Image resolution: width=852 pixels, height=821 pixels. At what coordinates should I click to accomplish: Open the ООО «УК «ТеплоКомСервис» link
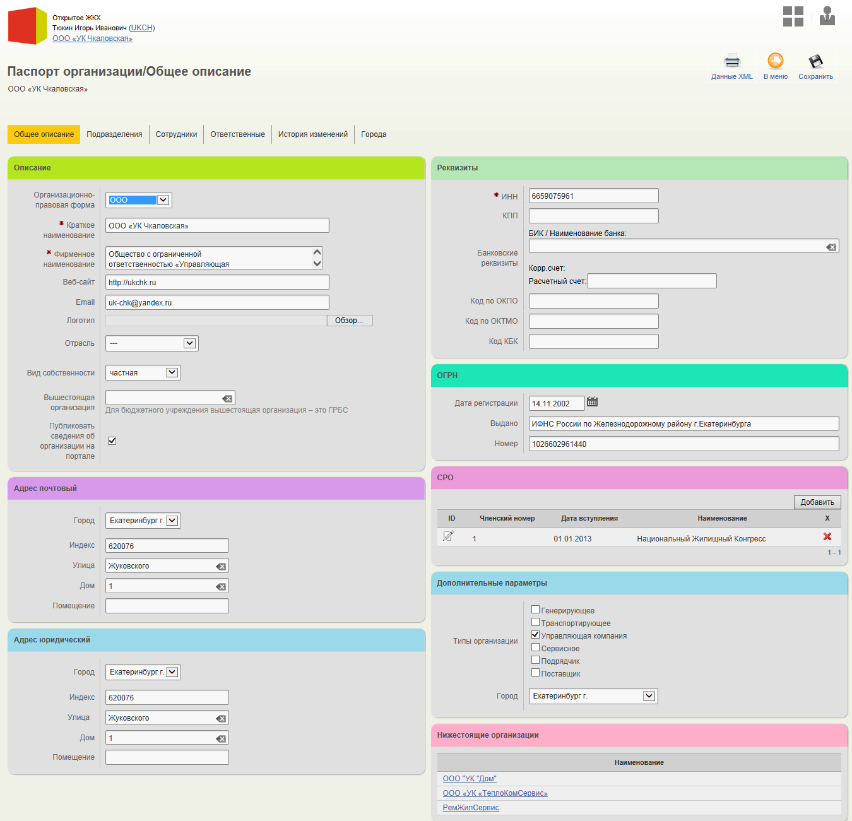(x=495, y=793)
